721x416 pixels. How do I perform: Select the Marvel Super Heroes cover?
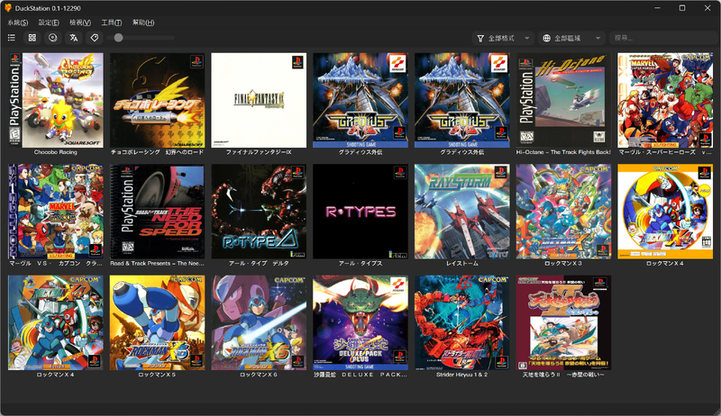(665, 100)
